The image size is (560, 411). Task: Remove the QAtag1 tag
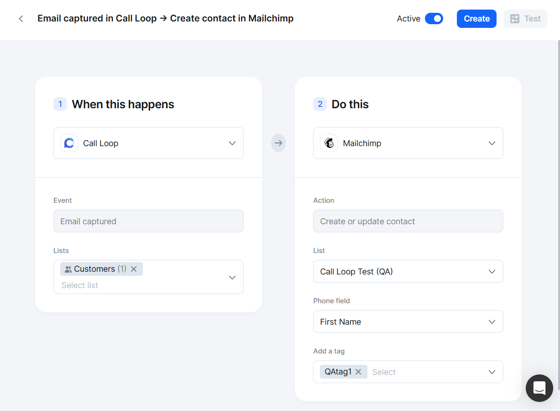(x=358, y=372)
